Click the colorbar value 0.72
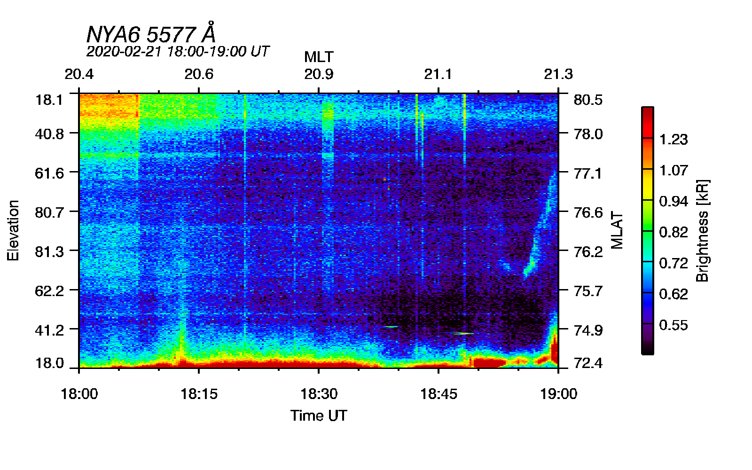 (673, 263)
